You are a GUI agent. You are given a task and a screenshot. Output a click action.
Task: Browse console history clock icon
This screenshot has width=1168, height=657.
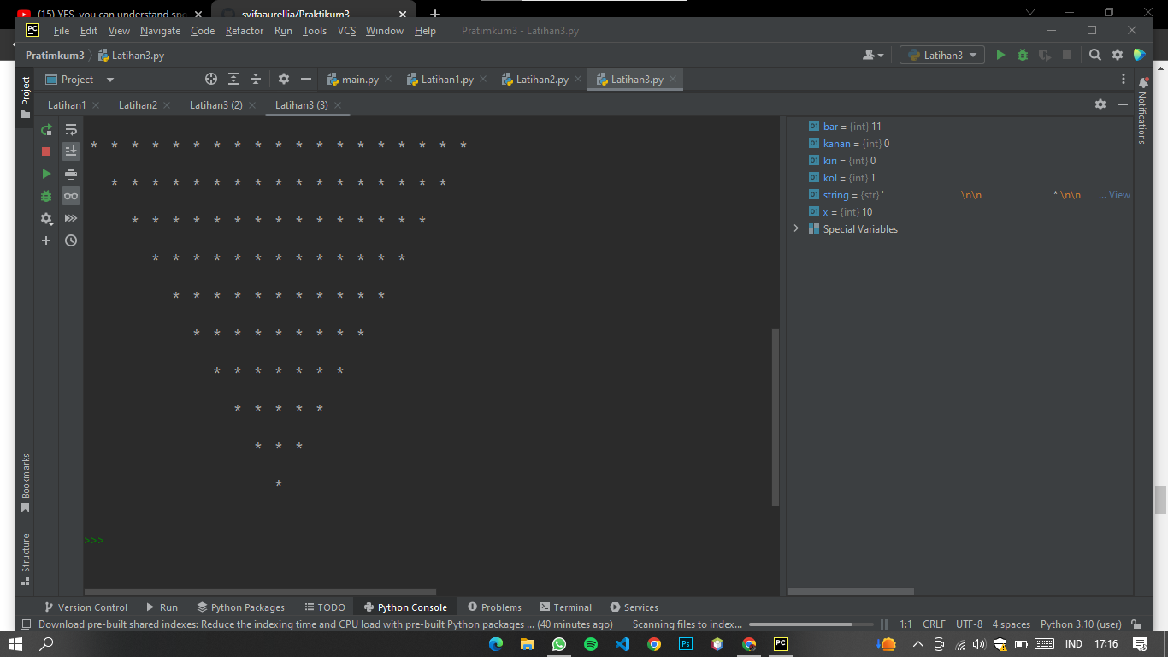click(x=71, y=240)
